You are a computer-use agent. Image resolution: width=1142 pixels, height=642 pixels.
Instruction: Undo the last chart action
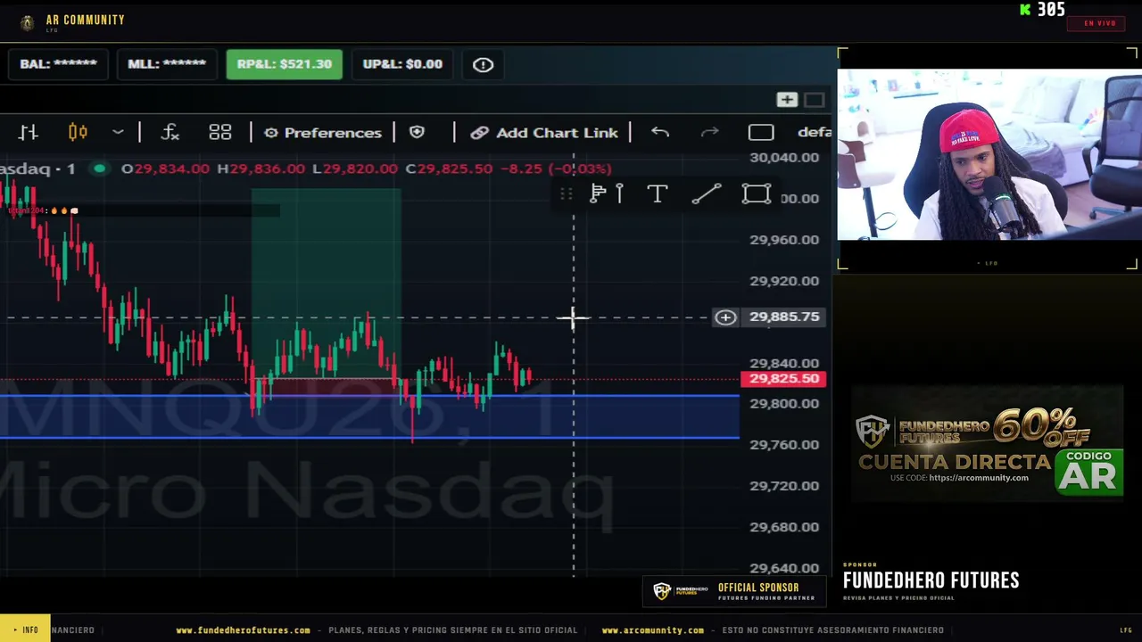pos(660,133)
